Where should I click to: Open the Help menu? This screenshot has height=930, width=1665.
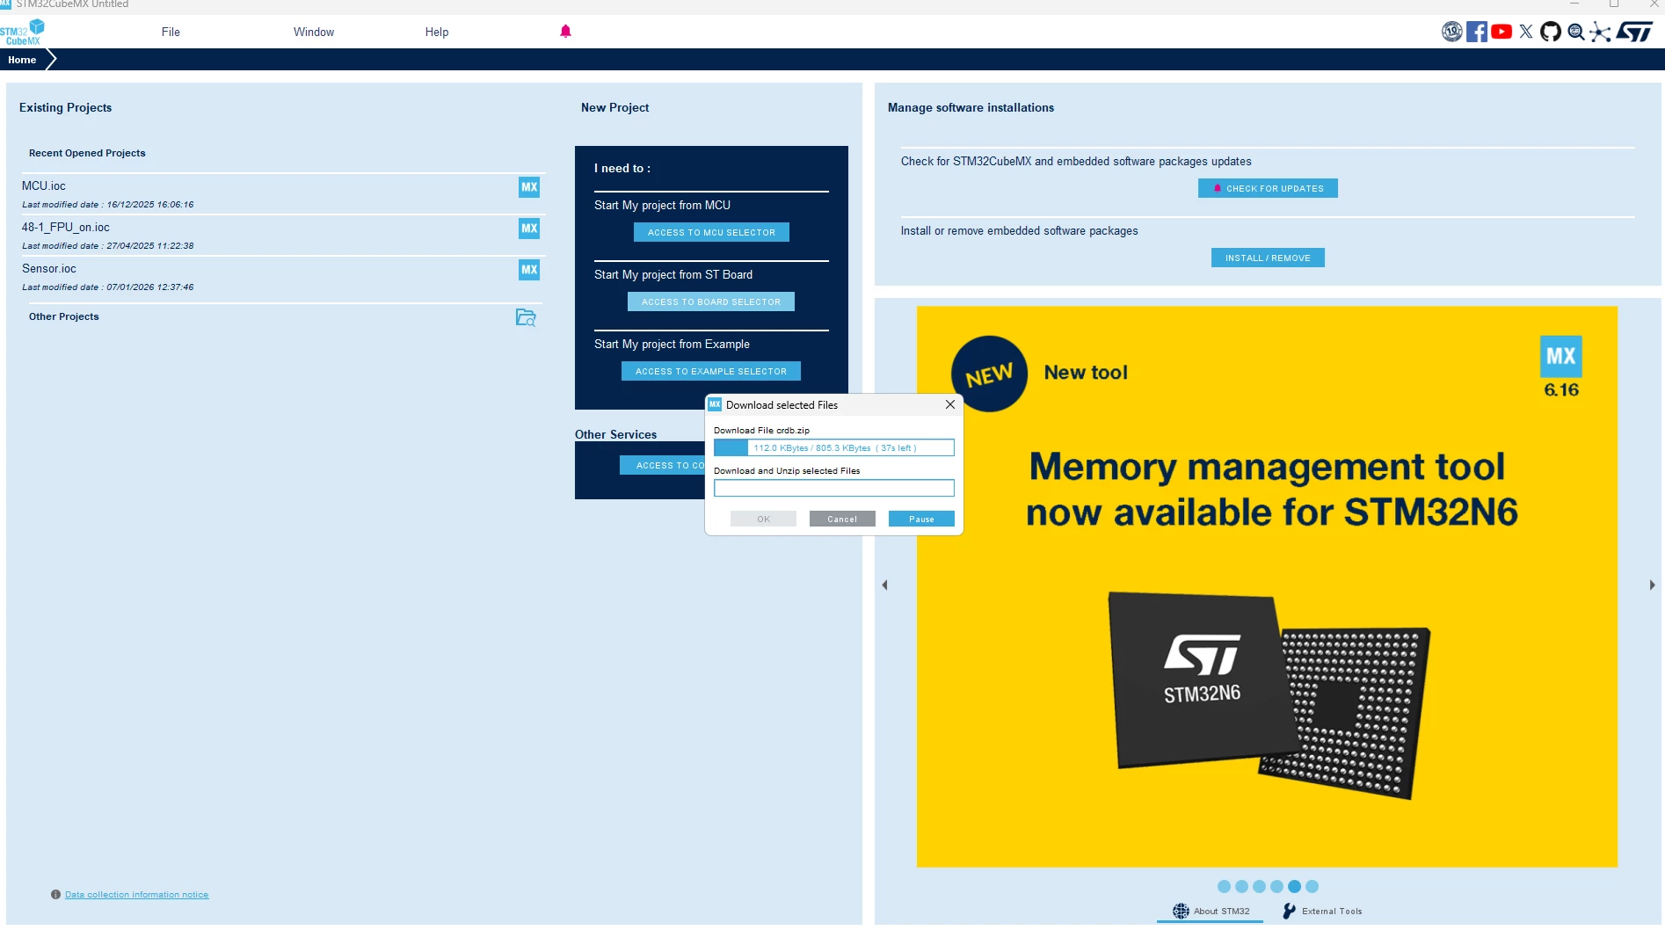(x=437, y=32)
